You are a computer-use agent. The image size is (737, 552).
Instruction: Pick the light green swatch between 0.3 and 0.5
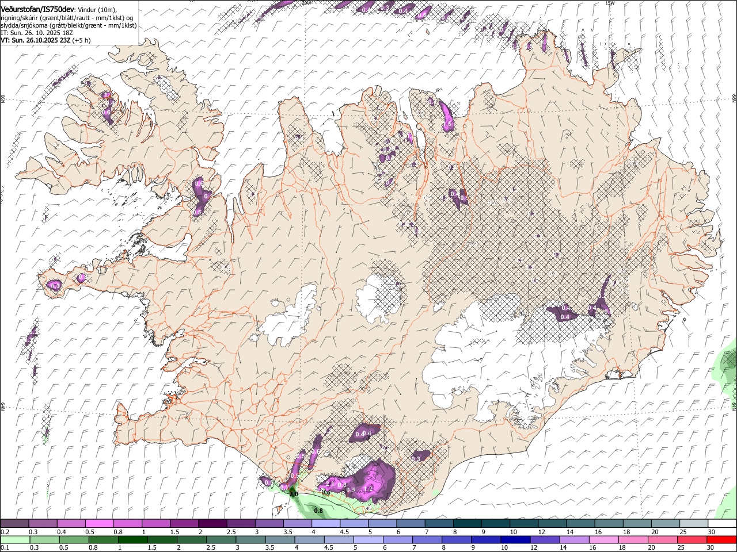(44, 539)
